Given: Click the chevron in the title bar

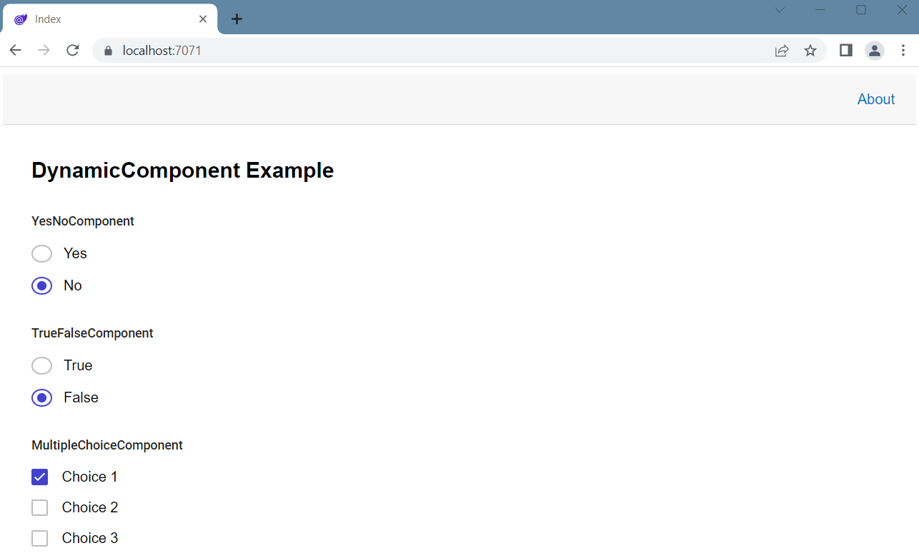Looking at the screenshot, I should click(x=779, y=10).
